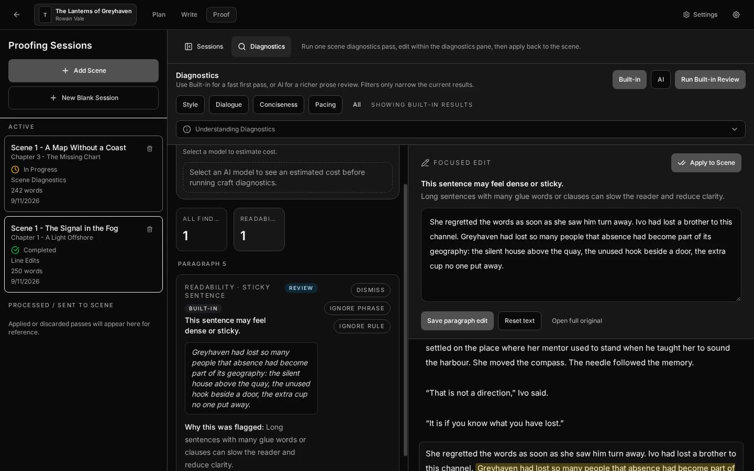Expand the Understanding Diagnostics section
This screenshot has width=754, height=471.
(x=461, y=129)
